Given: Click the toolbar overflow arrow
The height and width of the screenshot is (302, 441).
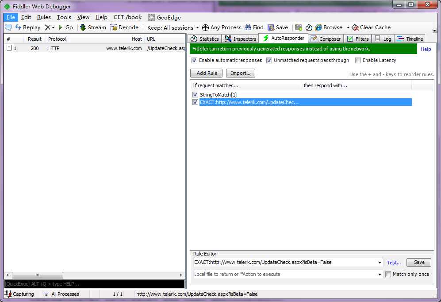Looking at the screenshot, I should pos(434,30).
